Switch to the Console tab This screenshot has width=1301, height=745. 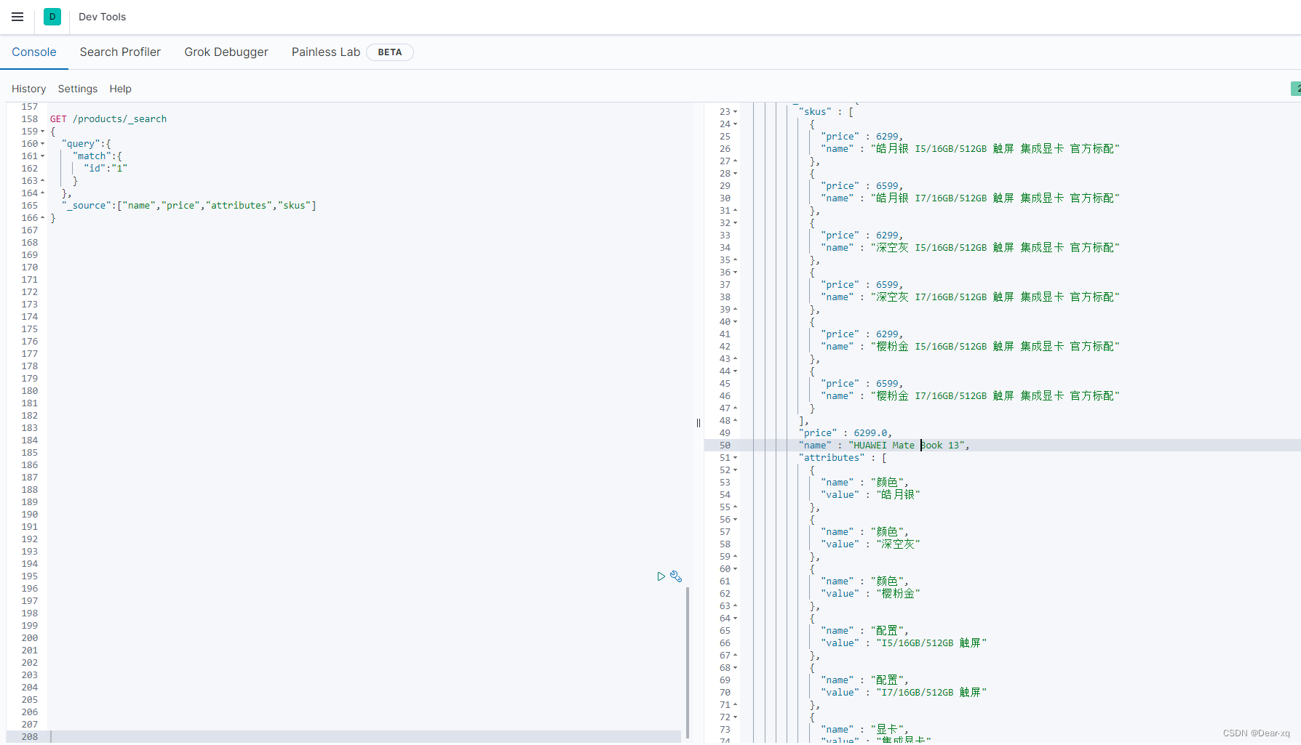[x=34, y=52]
